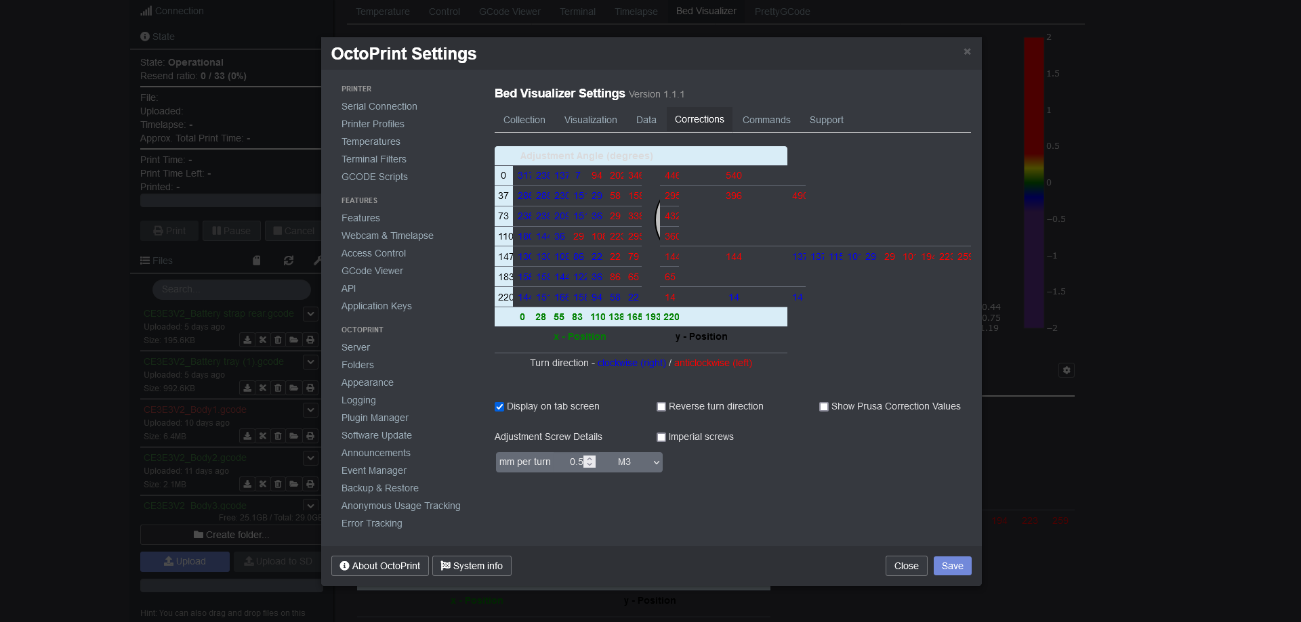Close the settings dialog with the X icon

(x=967, y=51)
